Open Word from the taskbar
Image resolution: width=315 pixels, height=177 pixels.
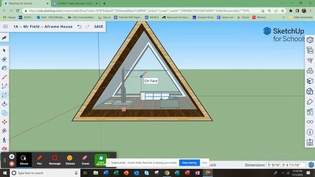(x=106, y=173)
